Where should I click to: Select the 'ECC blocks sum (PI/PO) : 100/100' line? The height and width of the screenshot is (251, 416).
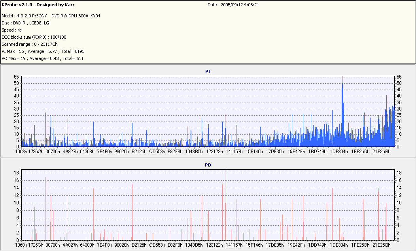tap(34, 37)
